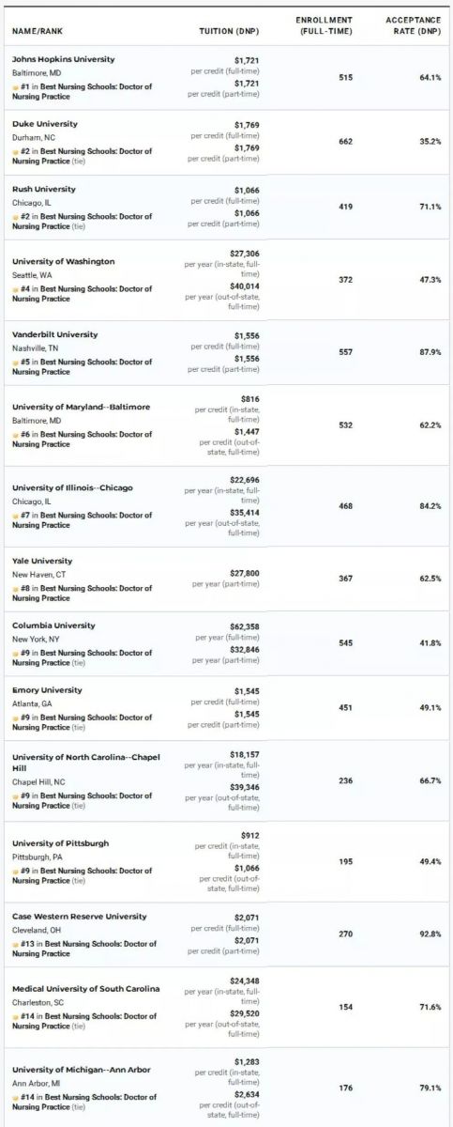Click the rank badge icon for Johns Hopkins University

click(15, 86)
